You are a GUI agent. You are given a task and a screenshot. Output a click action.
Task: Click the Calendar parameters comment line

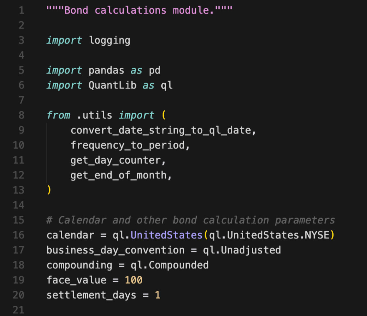click(190, 220)
